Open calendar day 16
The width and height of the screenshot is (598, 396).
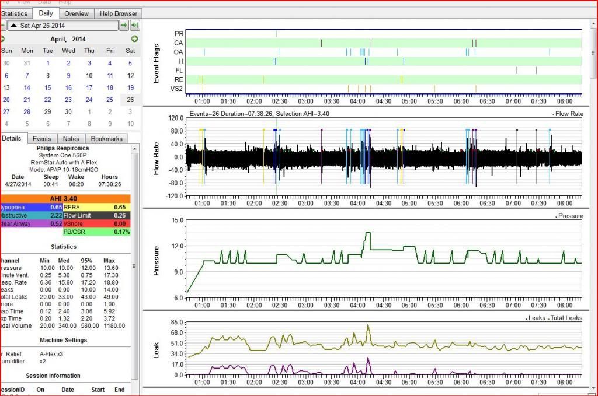68,87
